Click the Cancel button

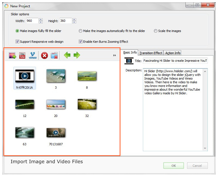click(197, 166)
